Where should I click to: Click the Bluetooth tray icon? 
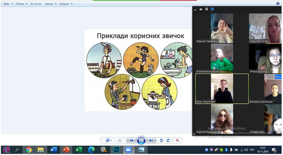[x=226, y=150]
